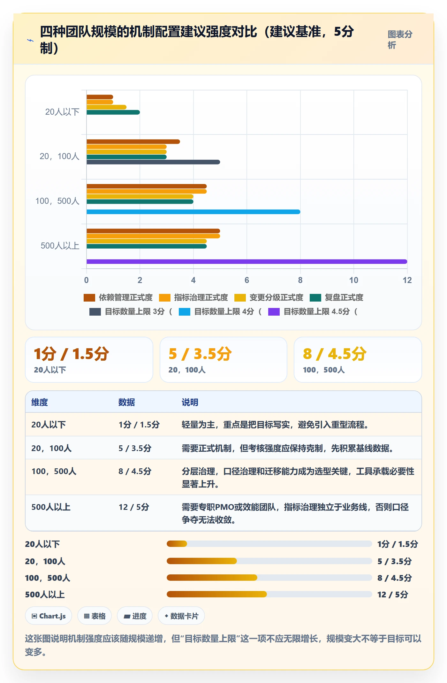The image size is (447, 683).
Task: Toggle the 目标数量上限 4.5分 legend swatch
Action: click(274, 312)
